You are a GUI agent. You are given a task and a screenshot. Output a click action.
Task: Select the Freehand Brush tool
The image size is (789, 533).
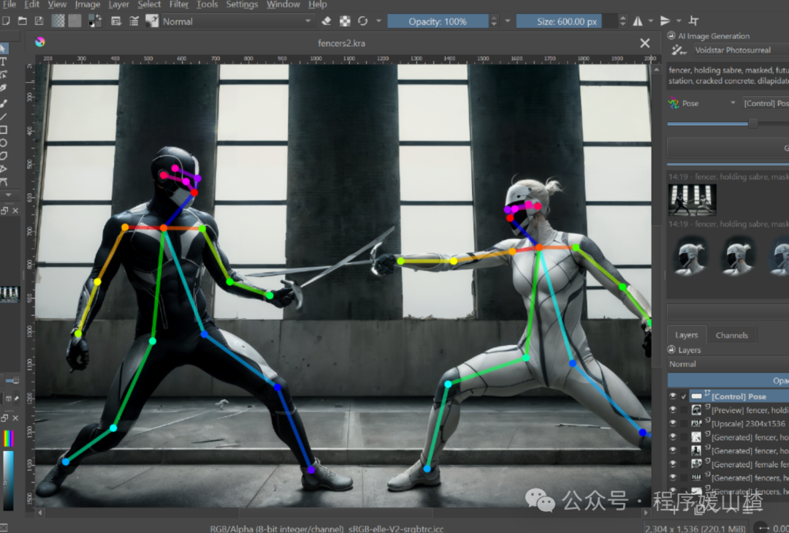4,103
